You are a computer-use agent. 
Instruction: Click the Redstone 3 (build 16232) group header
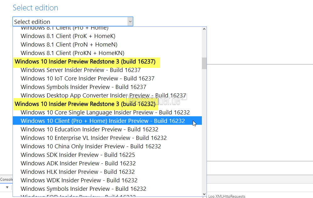tap(85, 104)
